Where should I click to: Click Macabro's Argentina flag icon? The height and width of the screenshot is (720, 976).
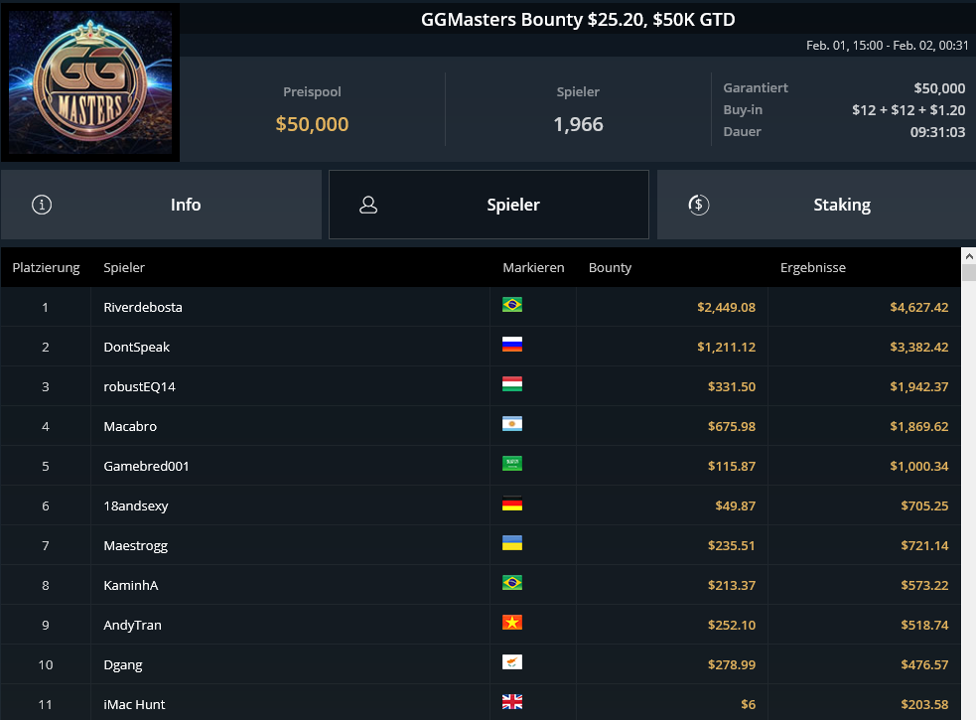click(x=512, y=424)
